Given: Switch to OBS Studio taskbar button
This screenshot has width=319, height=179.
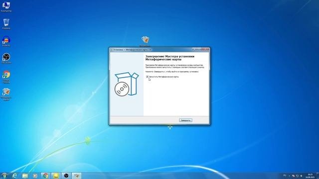Looking at the screenshot, I should [66, 176].
